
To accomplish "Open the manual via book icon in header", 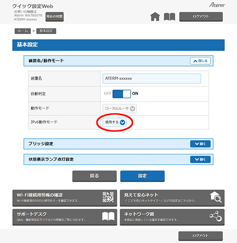I will click(169, 17).
